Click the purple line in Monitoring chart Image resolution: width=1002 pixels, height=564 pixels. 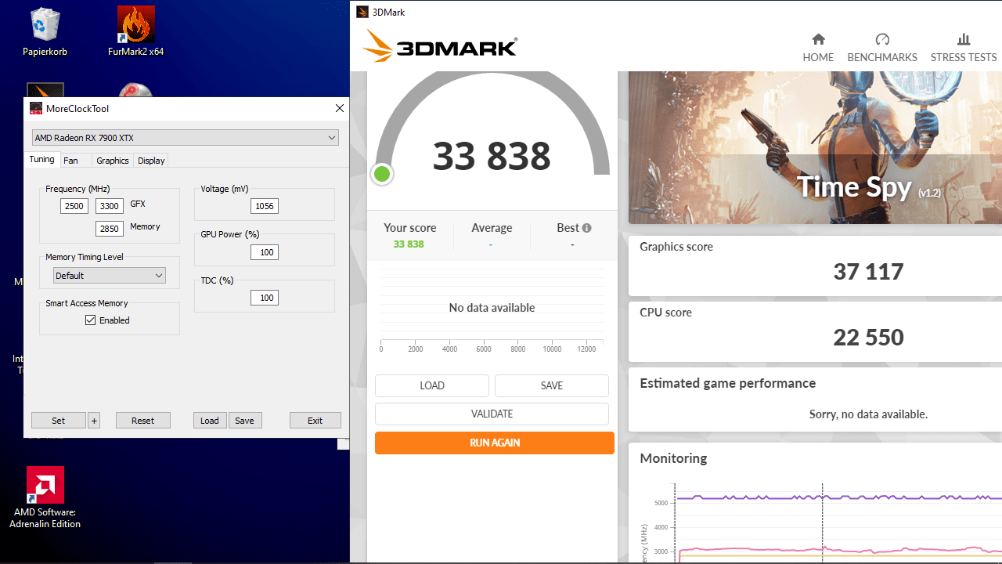click(x=838, y=497)
